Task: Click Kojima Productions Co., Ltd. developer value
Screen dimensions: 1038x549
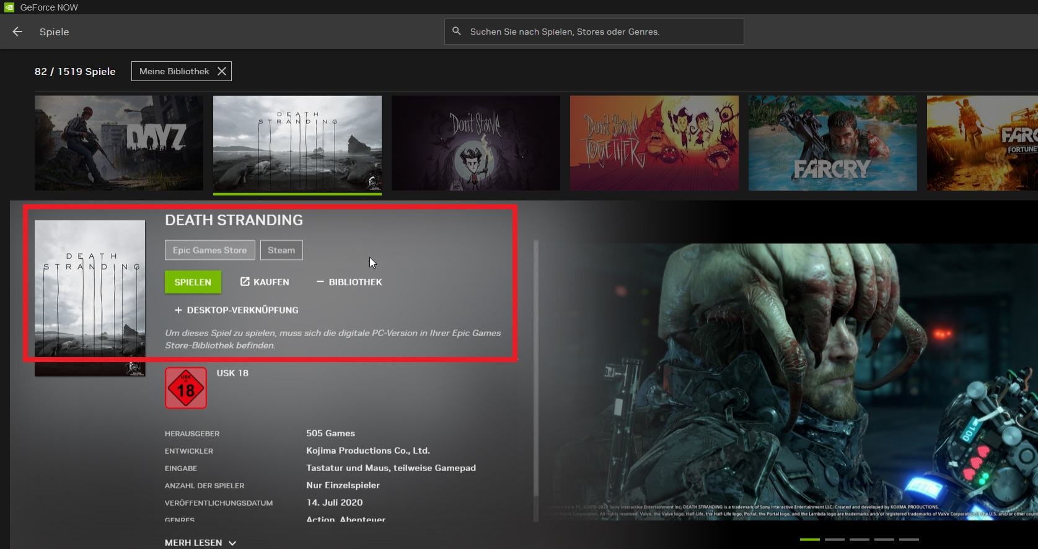Action: [x=368, y=451]
